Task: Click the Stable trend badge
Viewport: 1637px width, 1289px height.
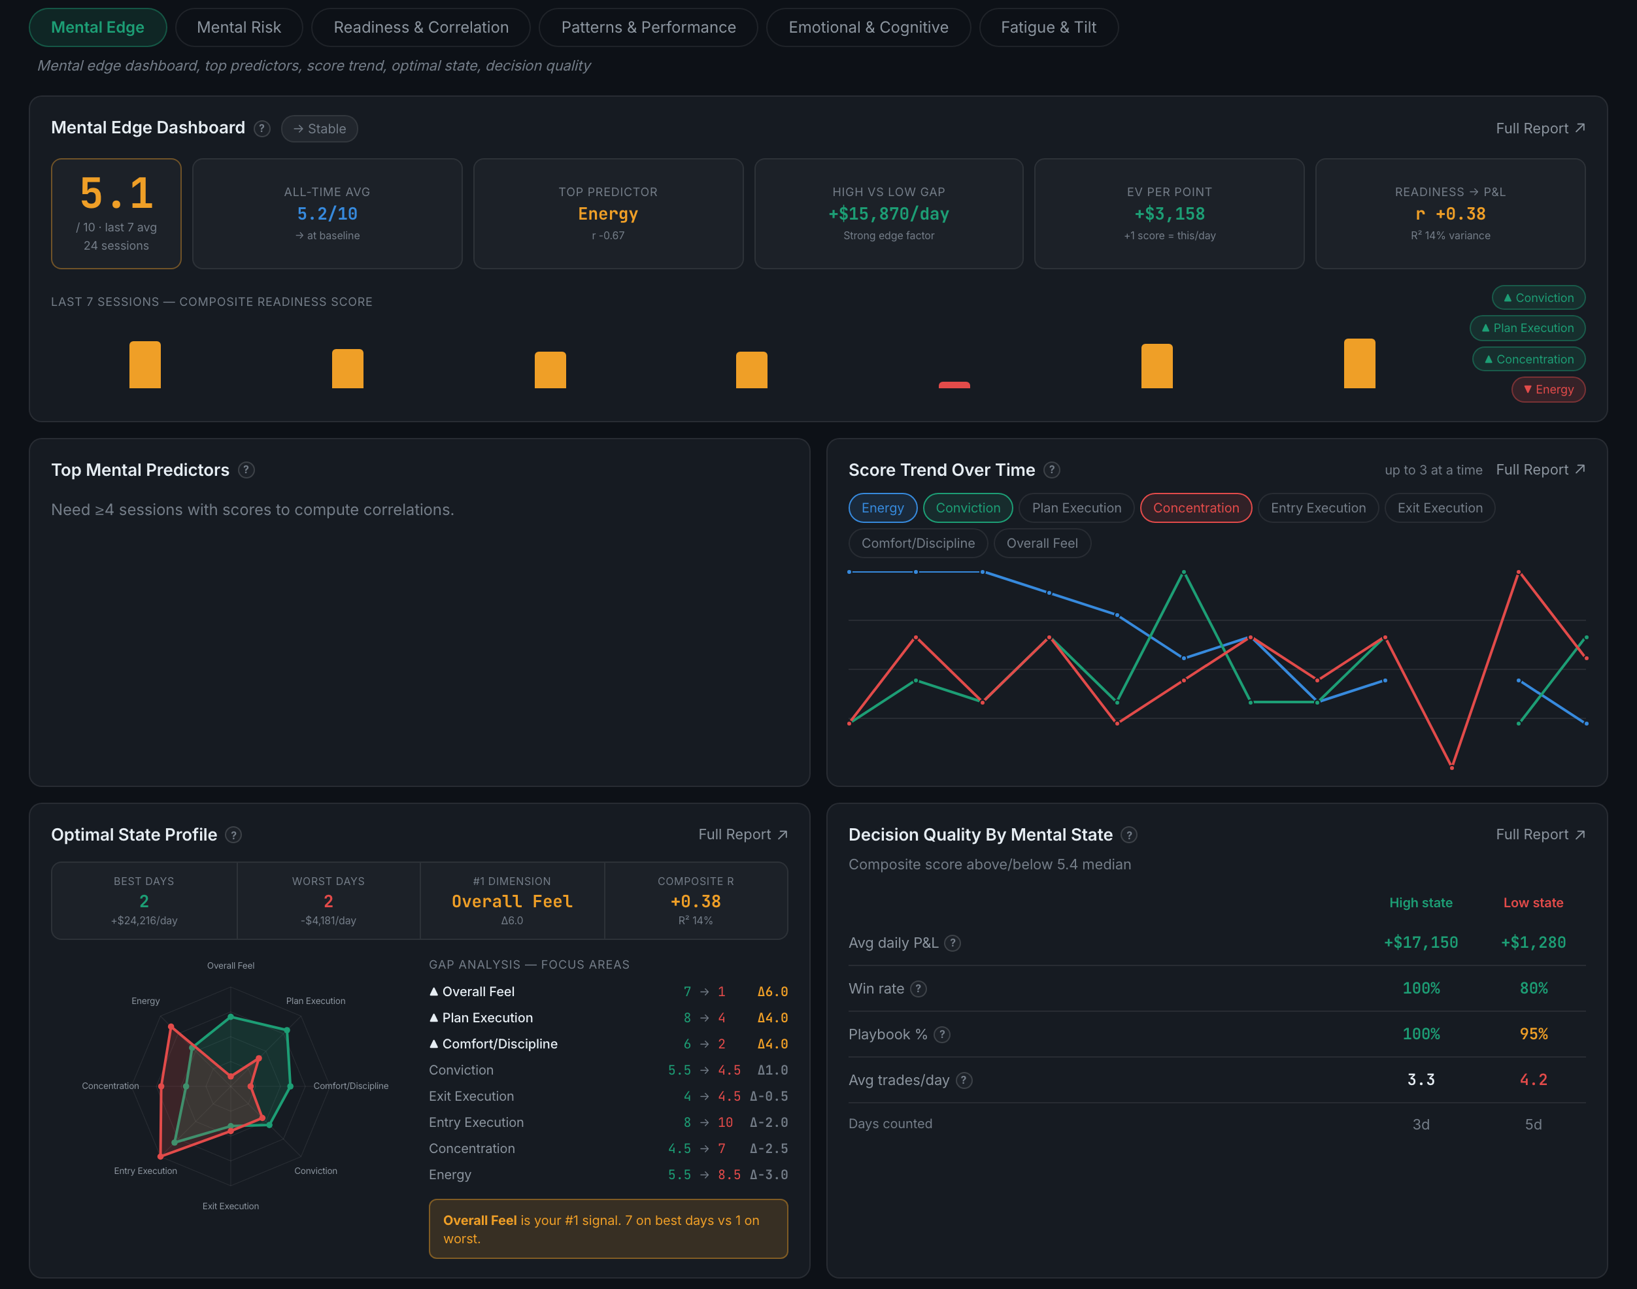Action: [319, 128]
